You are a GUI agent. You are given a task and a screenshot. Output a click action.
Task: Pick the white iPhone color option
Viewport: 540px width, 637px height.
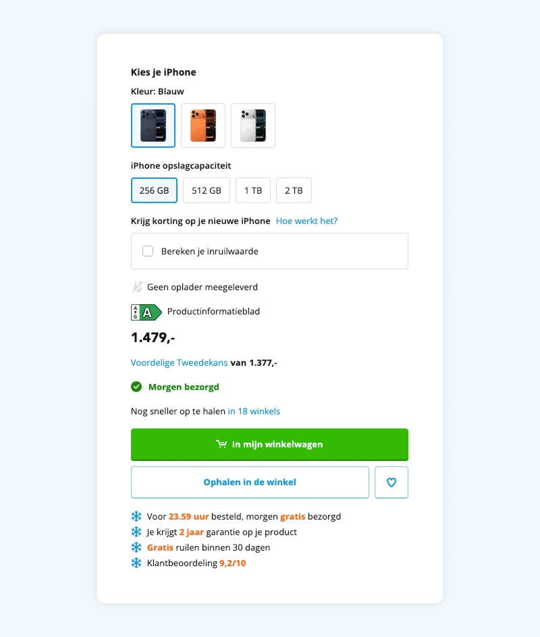coord(253,126)
